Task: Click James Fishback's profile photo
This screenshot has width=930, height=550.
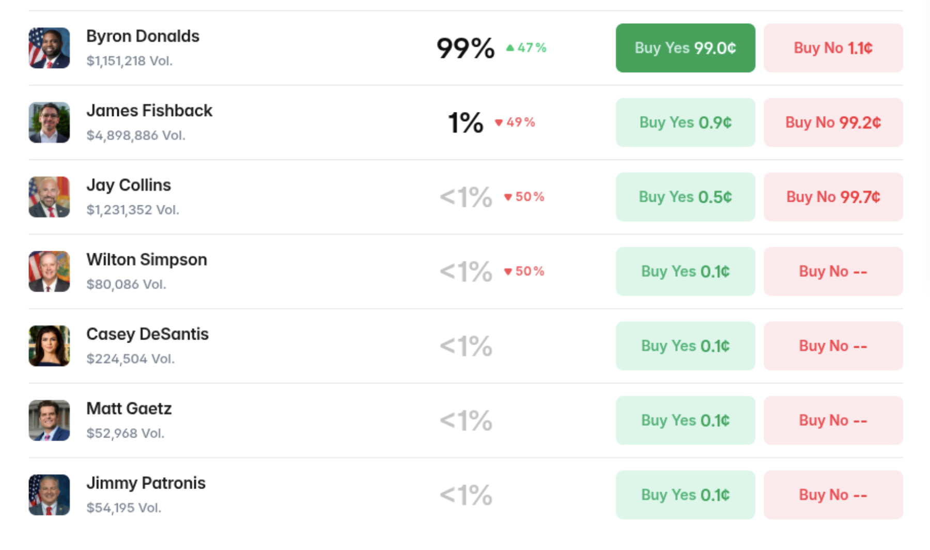Action: [49, 122]
